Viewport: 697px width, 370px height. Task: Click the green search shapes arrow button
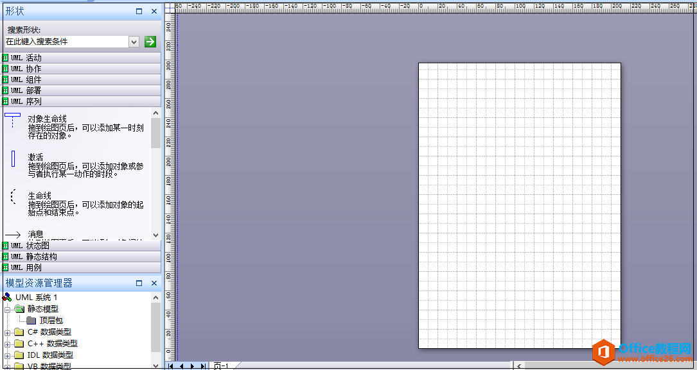coord(150,42)
